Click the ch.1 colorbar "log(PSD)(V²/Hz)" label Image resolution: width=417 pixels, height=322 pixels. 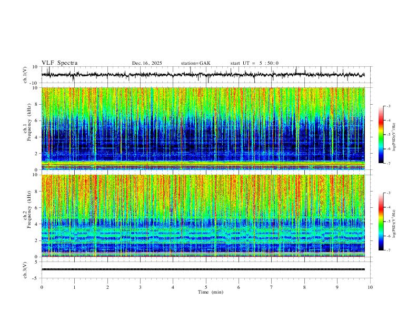(x=394, y=137)
